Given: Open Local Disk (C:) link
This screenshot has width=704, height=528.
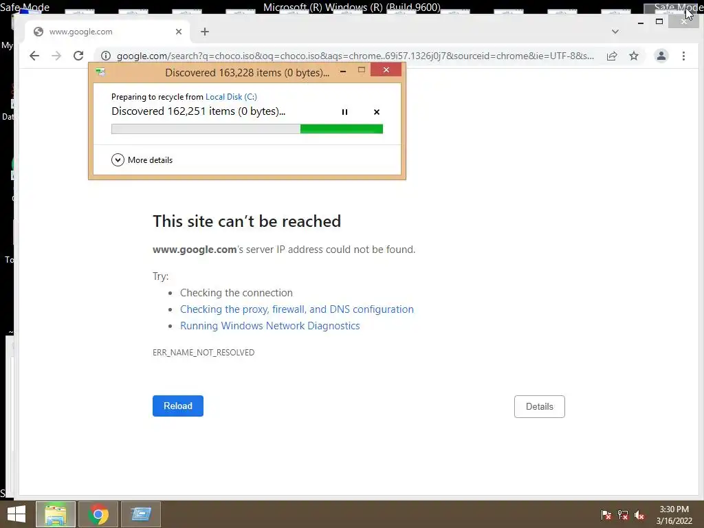Looking at the screenshot, I should pyautogui.click(x=231, y=96).
